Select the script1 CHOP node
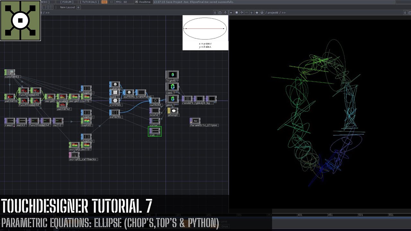The image size is (411, 231). 74,145
